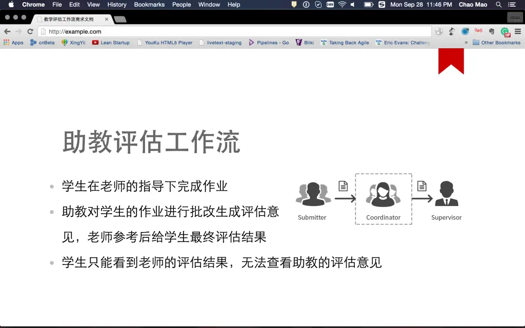Open the YouKu HTML5 Player bookmark

point(165,43)
